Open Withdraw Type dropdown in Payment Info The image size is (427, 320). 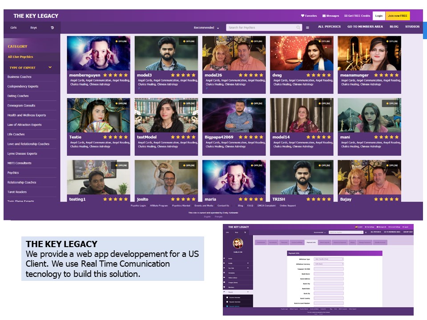click(329, 259)
